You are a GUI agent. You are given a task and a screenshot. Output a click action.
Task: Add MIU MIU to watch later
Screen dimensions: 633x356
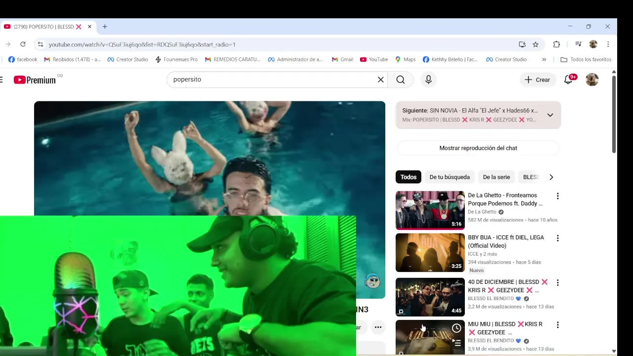(456, 328)
